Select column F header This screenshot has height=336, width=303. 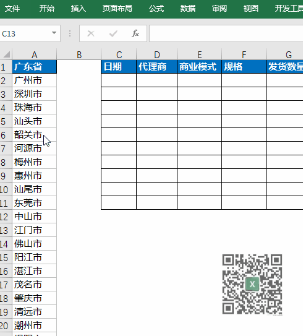pyautogui.click(x=244, y=54)
